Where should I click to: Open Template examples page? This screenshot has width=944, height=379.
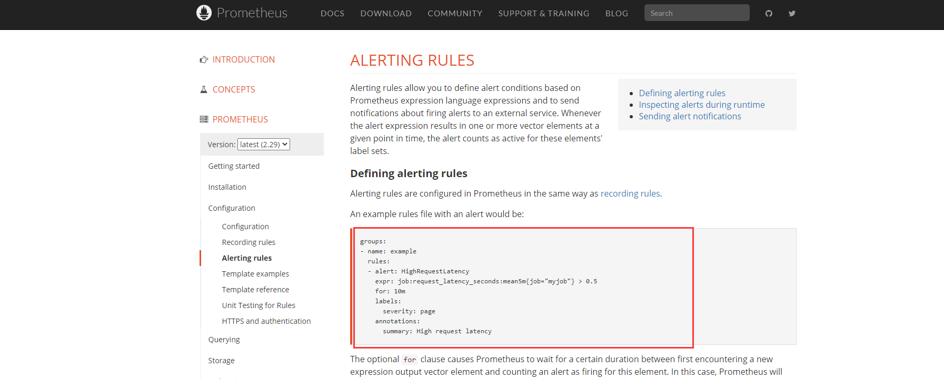255,274
